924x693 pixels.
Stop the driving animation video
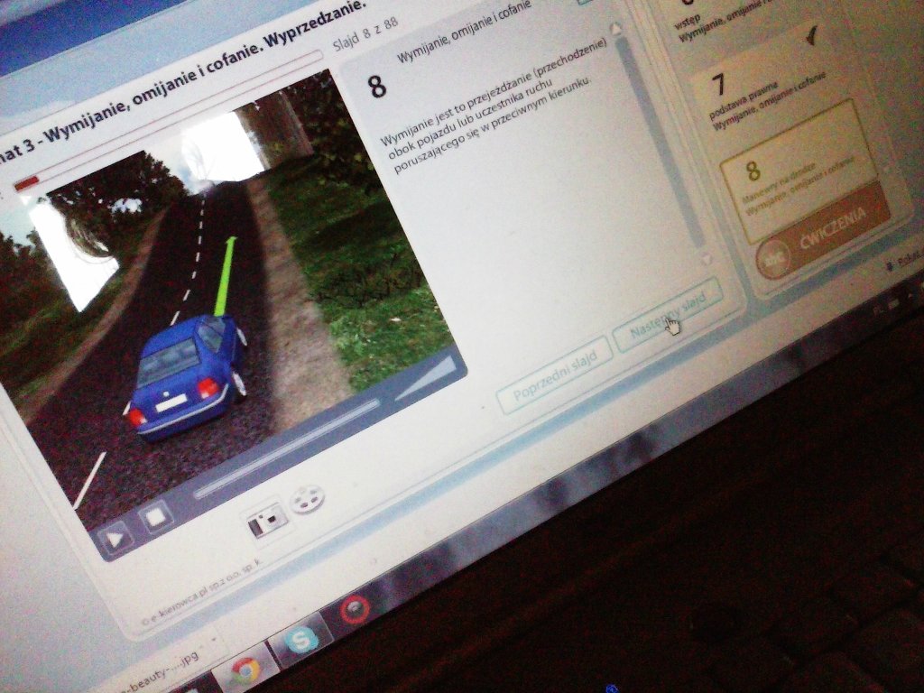(155, 517)
